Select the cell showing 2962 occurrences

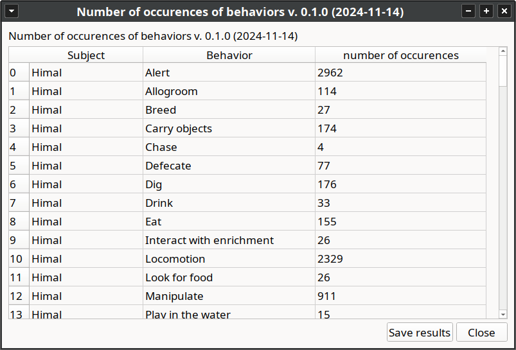[400, 73]
